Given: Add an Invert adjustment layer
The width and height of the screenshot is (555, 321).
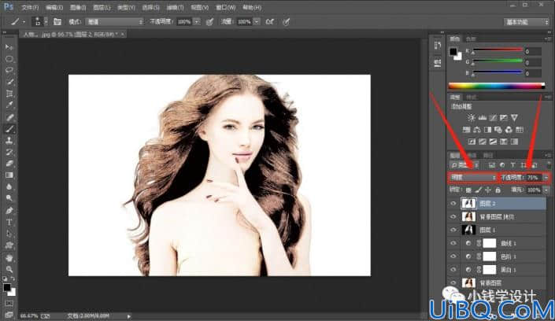Looking at the screenshot, I should pyautogui.click(x=472, y=142).
